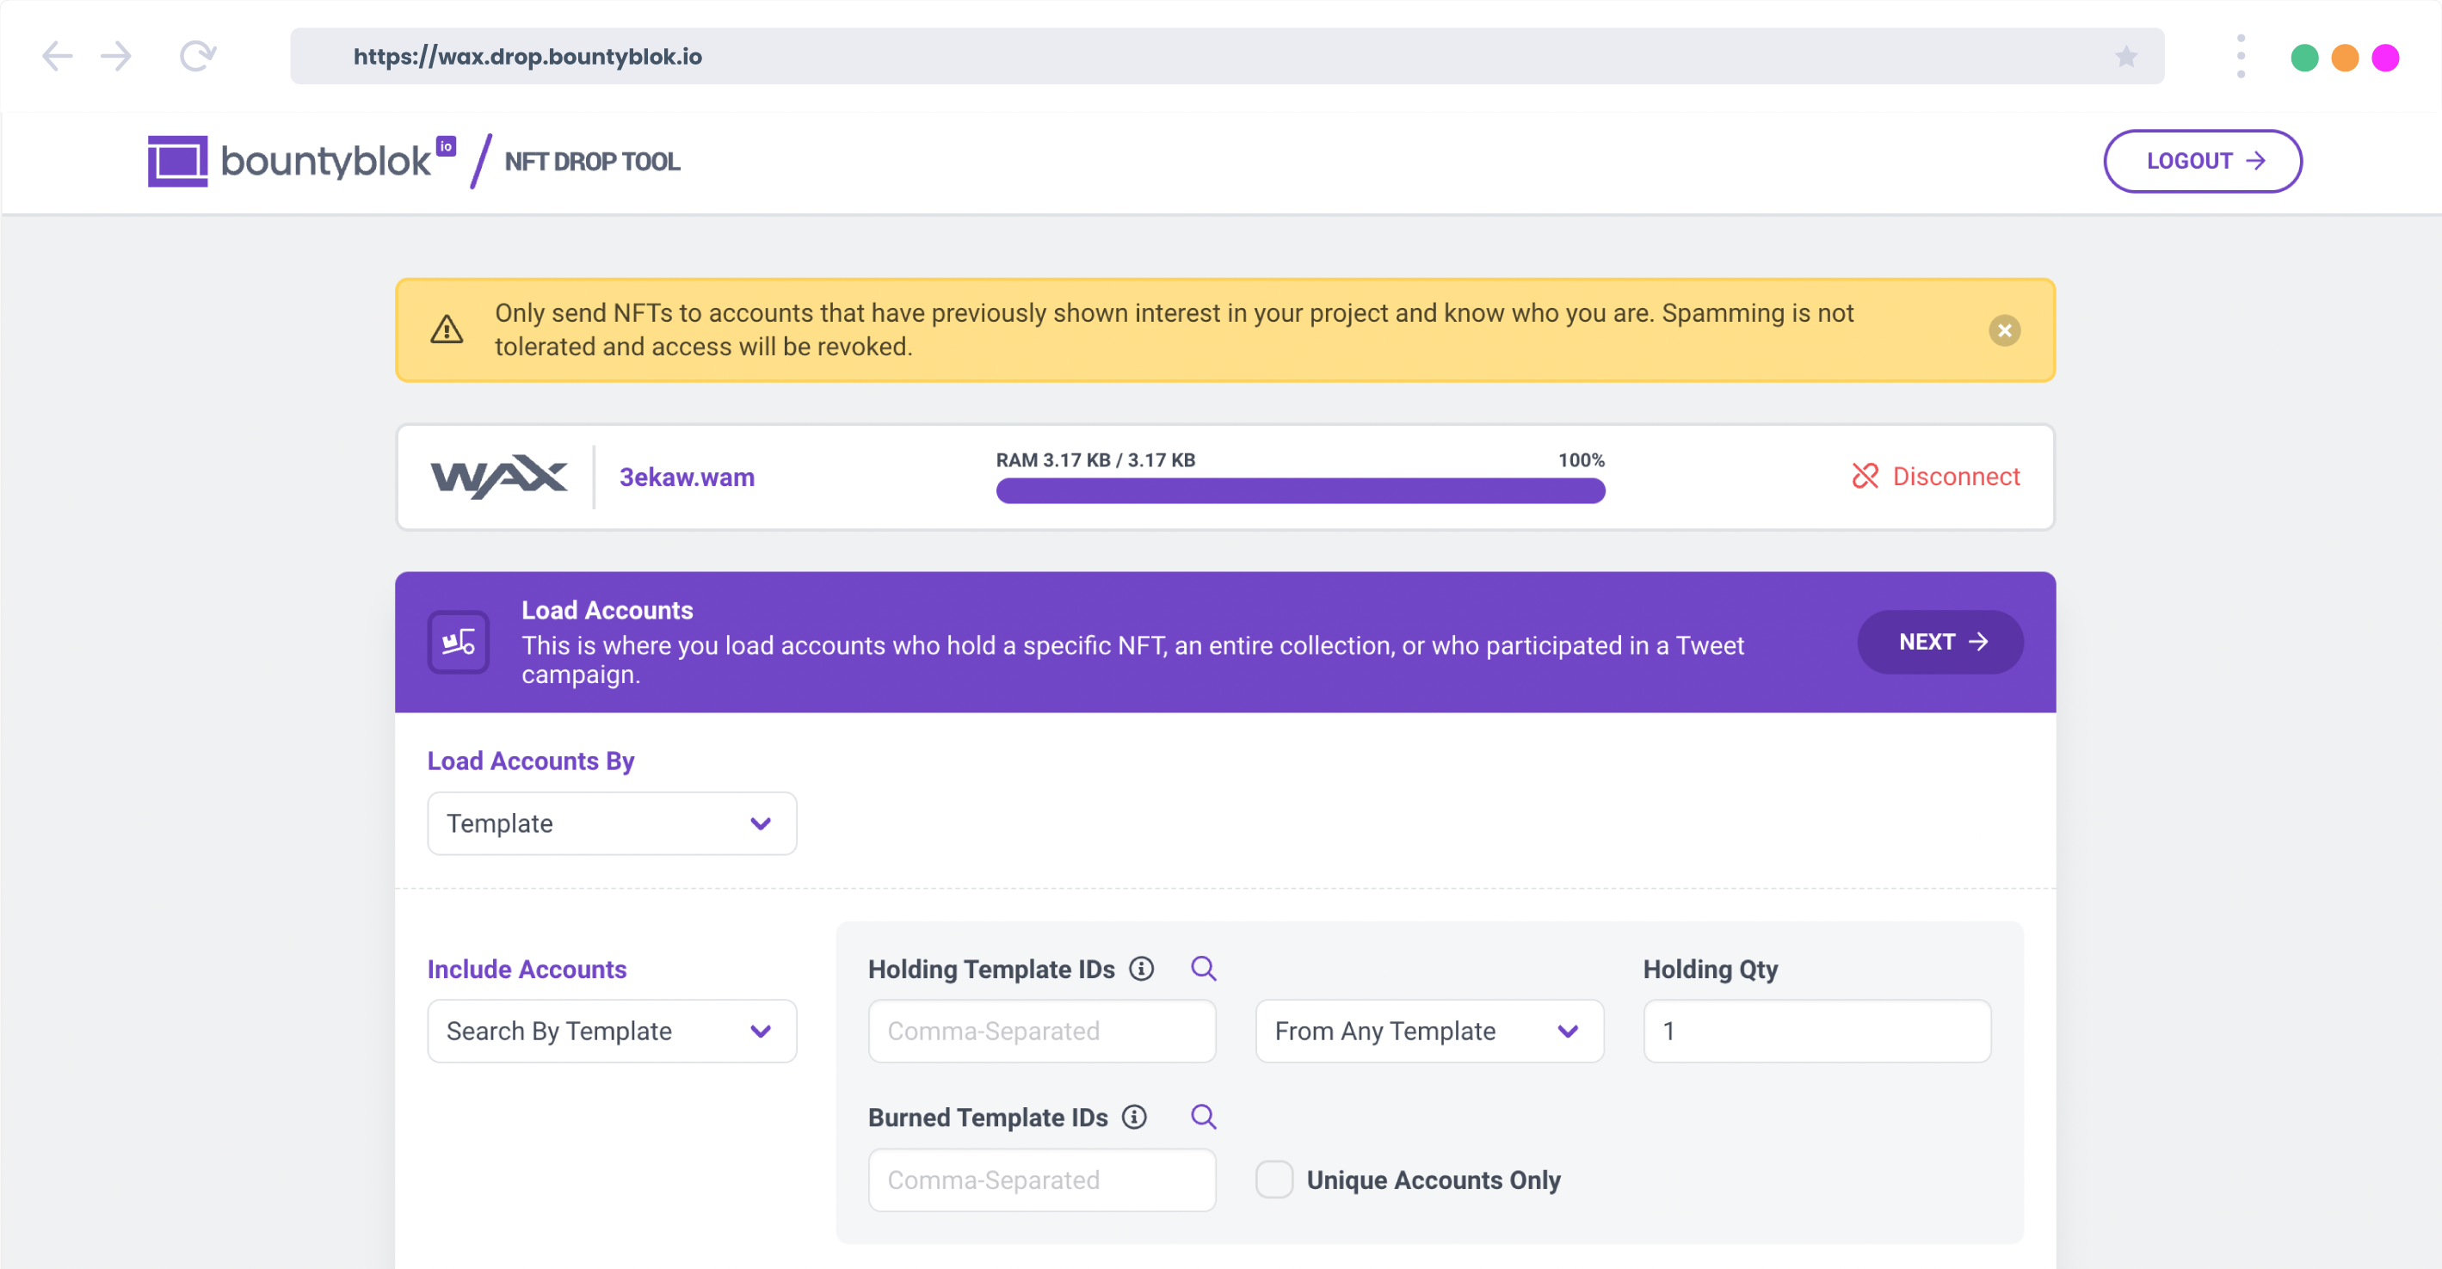Screen dimensions: 2442x1269
Task: Click the search icon beside Holding Template IDs
Action: point(1203,969)
